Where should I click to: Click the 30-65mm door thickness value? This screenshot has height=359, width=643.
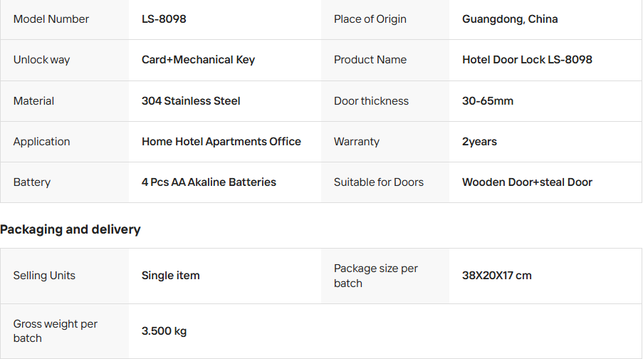point(488,101)
